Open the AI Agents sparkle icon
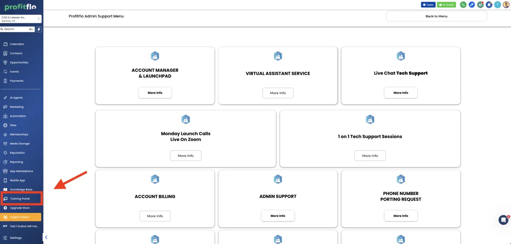The height and width of the screenshot is (244, 511). coord(5,98)
